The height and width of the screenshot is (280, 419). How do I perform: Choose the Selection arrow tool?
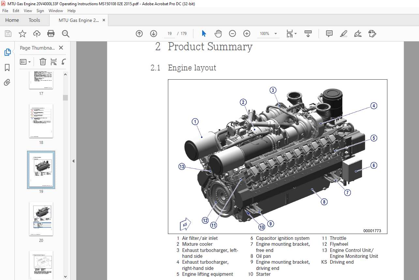pos(204,34)
